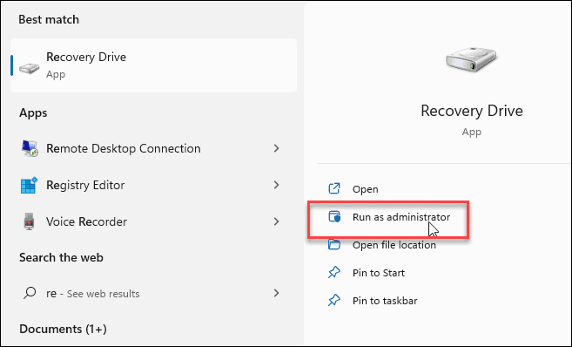
Task: Choose Run as administrator
Action: click(x=401, y=217)
